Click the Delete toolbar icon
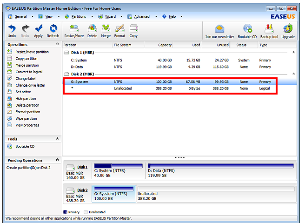This screenshot has height=224, width=305. click(92, 31)
